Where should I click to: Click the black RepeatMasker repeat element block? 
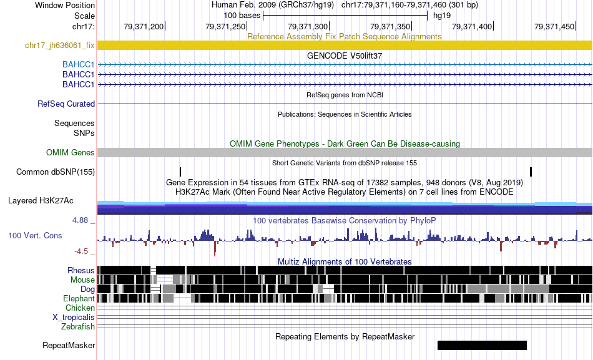point(482,345)
